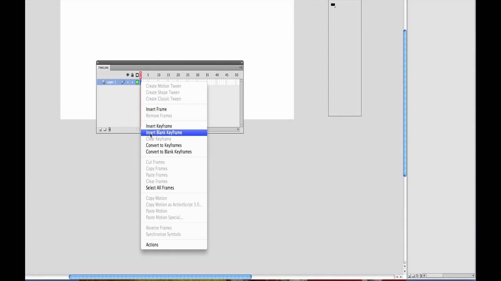Viewport: 501px width, 281px height.
Task: Select Insert Blank Keyframe menu entry
Action: coord(174,133)
